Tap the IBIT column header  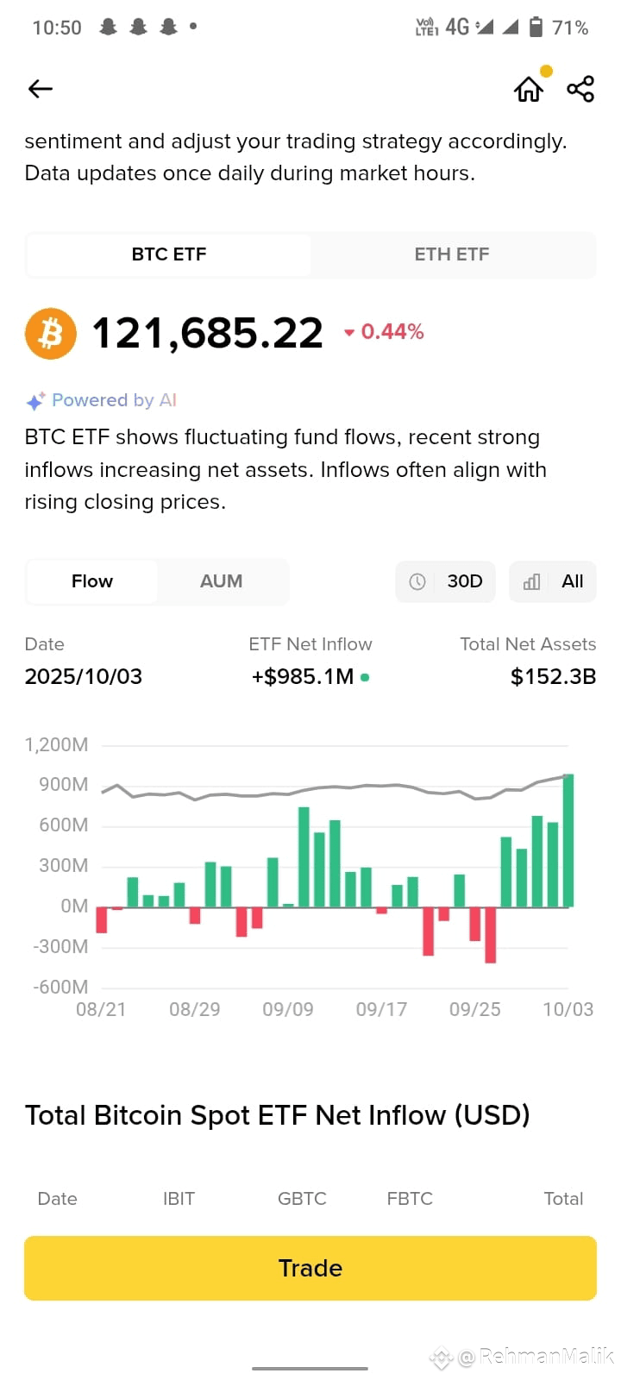[x=179, y=1199]
